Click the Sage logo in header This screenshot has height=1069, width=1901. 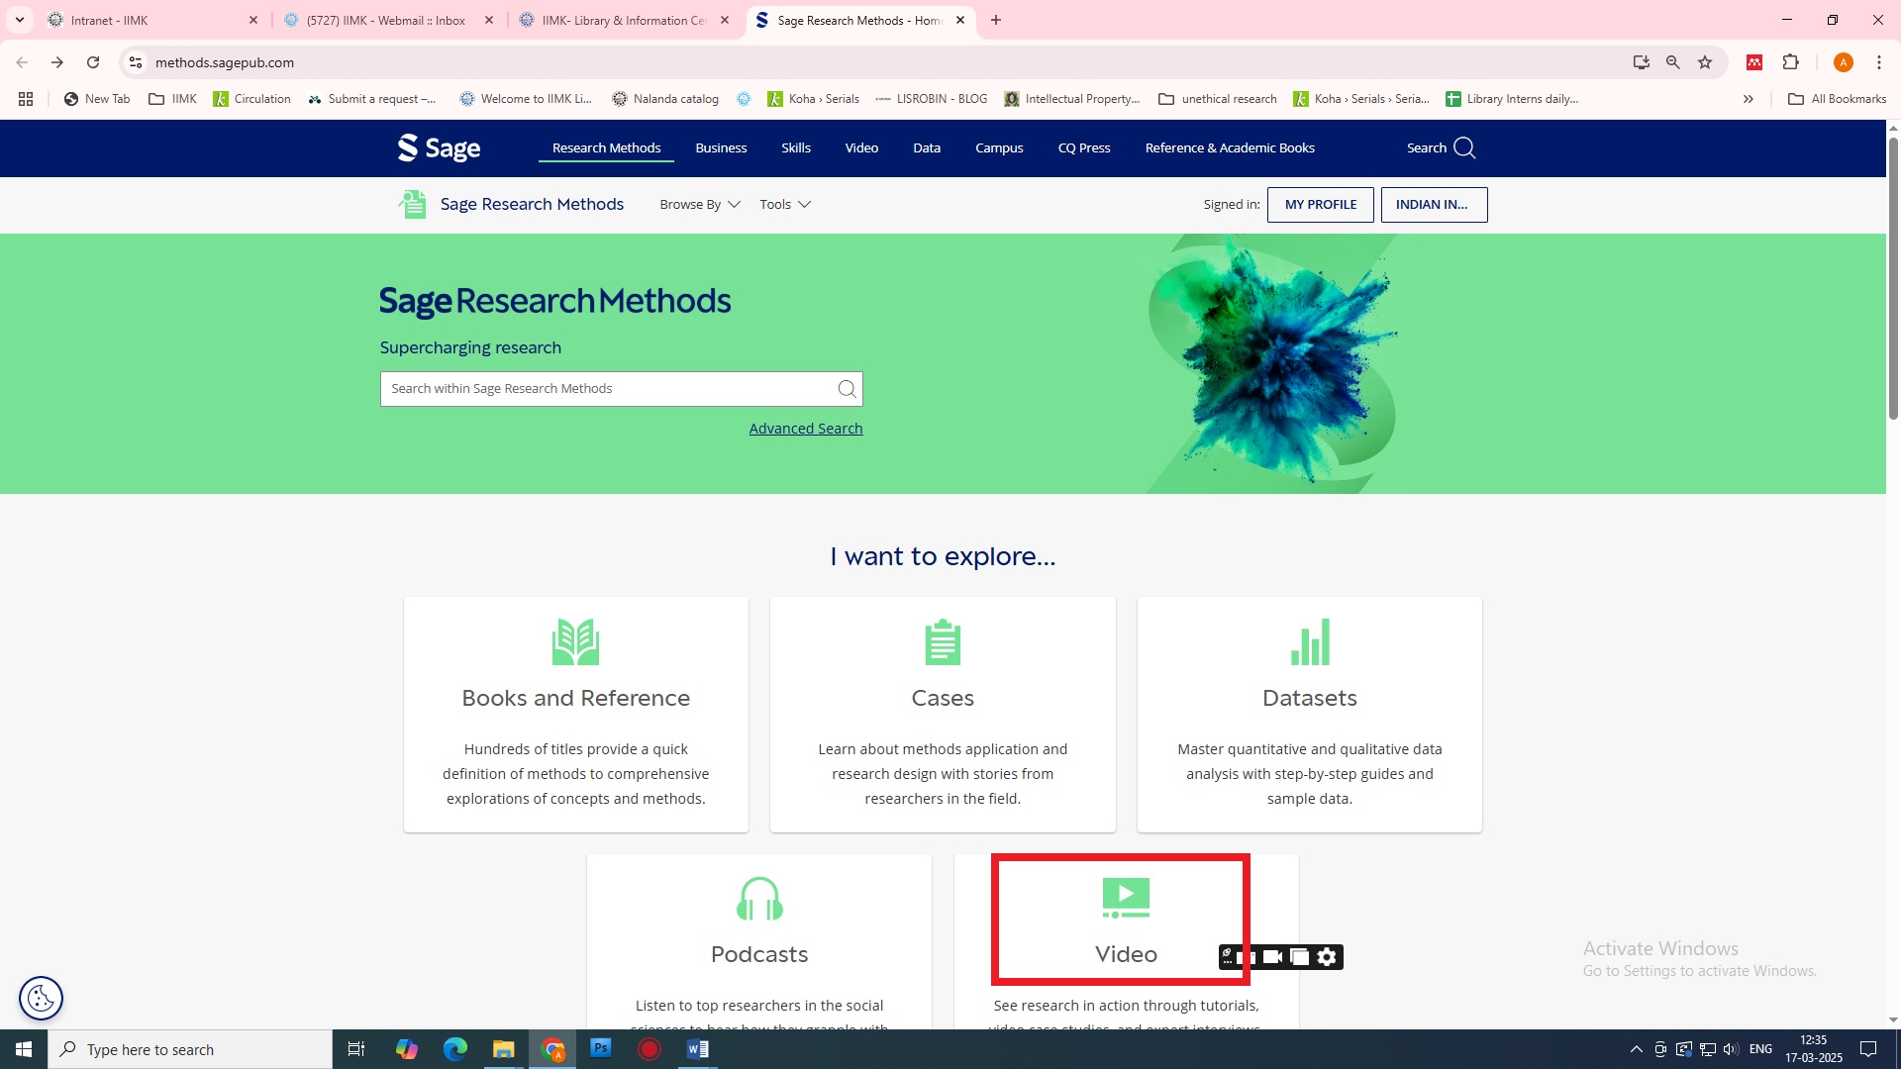coord(439,148)
